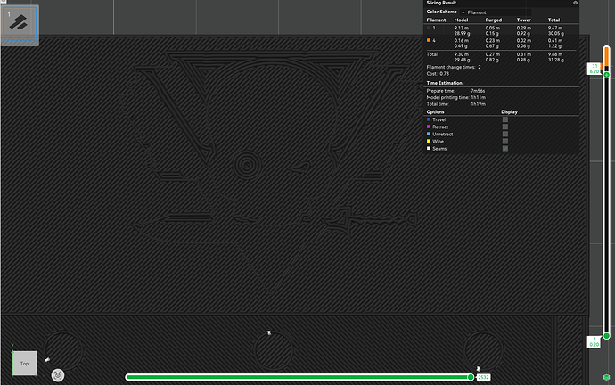Click the Top face of the view cube
The height and width of the screenshot is (385, 615).
tap(24, 364)
